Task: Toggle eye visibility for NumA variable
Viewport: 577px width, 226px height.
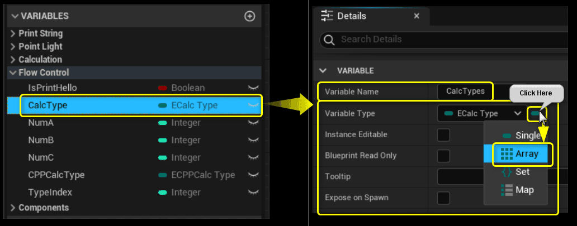Action: click(x=253, y=123)
